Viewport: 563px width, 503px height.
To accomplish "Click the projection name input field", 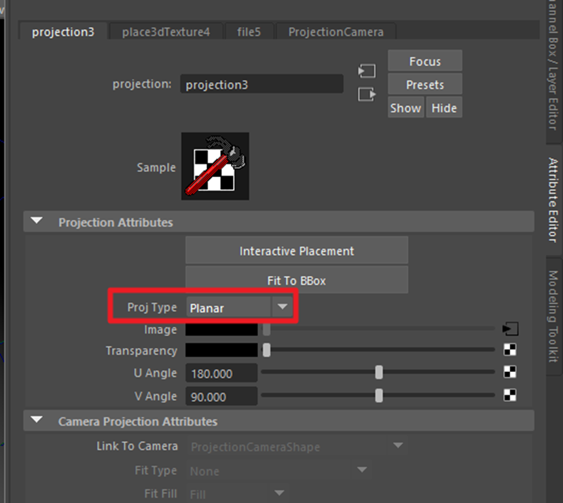I will point(261,84).
